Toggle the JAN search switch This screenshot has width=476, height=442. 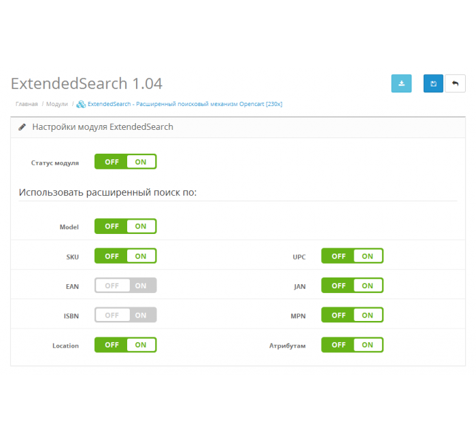352,286
